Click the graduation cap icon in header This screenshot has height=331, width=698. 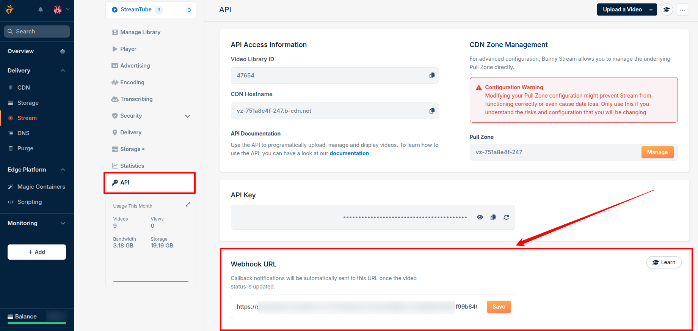667,10
